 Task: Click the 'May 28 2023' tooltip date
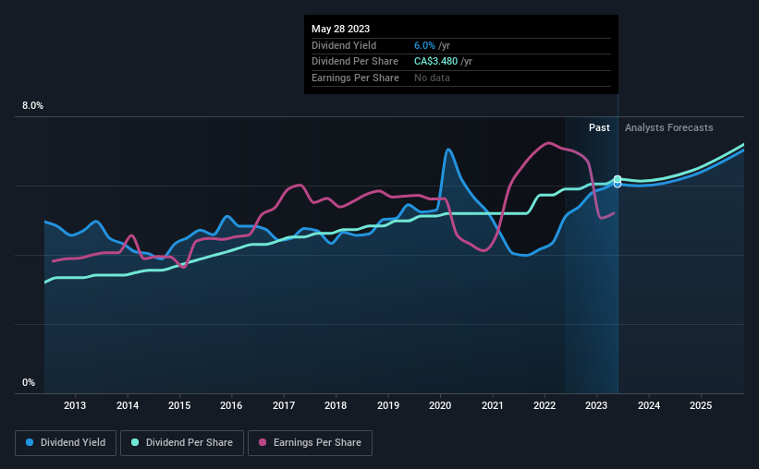[x=341, y=29]
